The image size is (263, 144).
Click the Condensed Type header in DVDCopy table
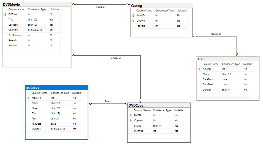click(x=162, y=110)
